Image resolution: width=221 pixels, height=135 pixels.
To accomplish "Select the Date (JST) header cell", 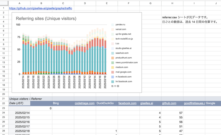I will tap(19, 103).
